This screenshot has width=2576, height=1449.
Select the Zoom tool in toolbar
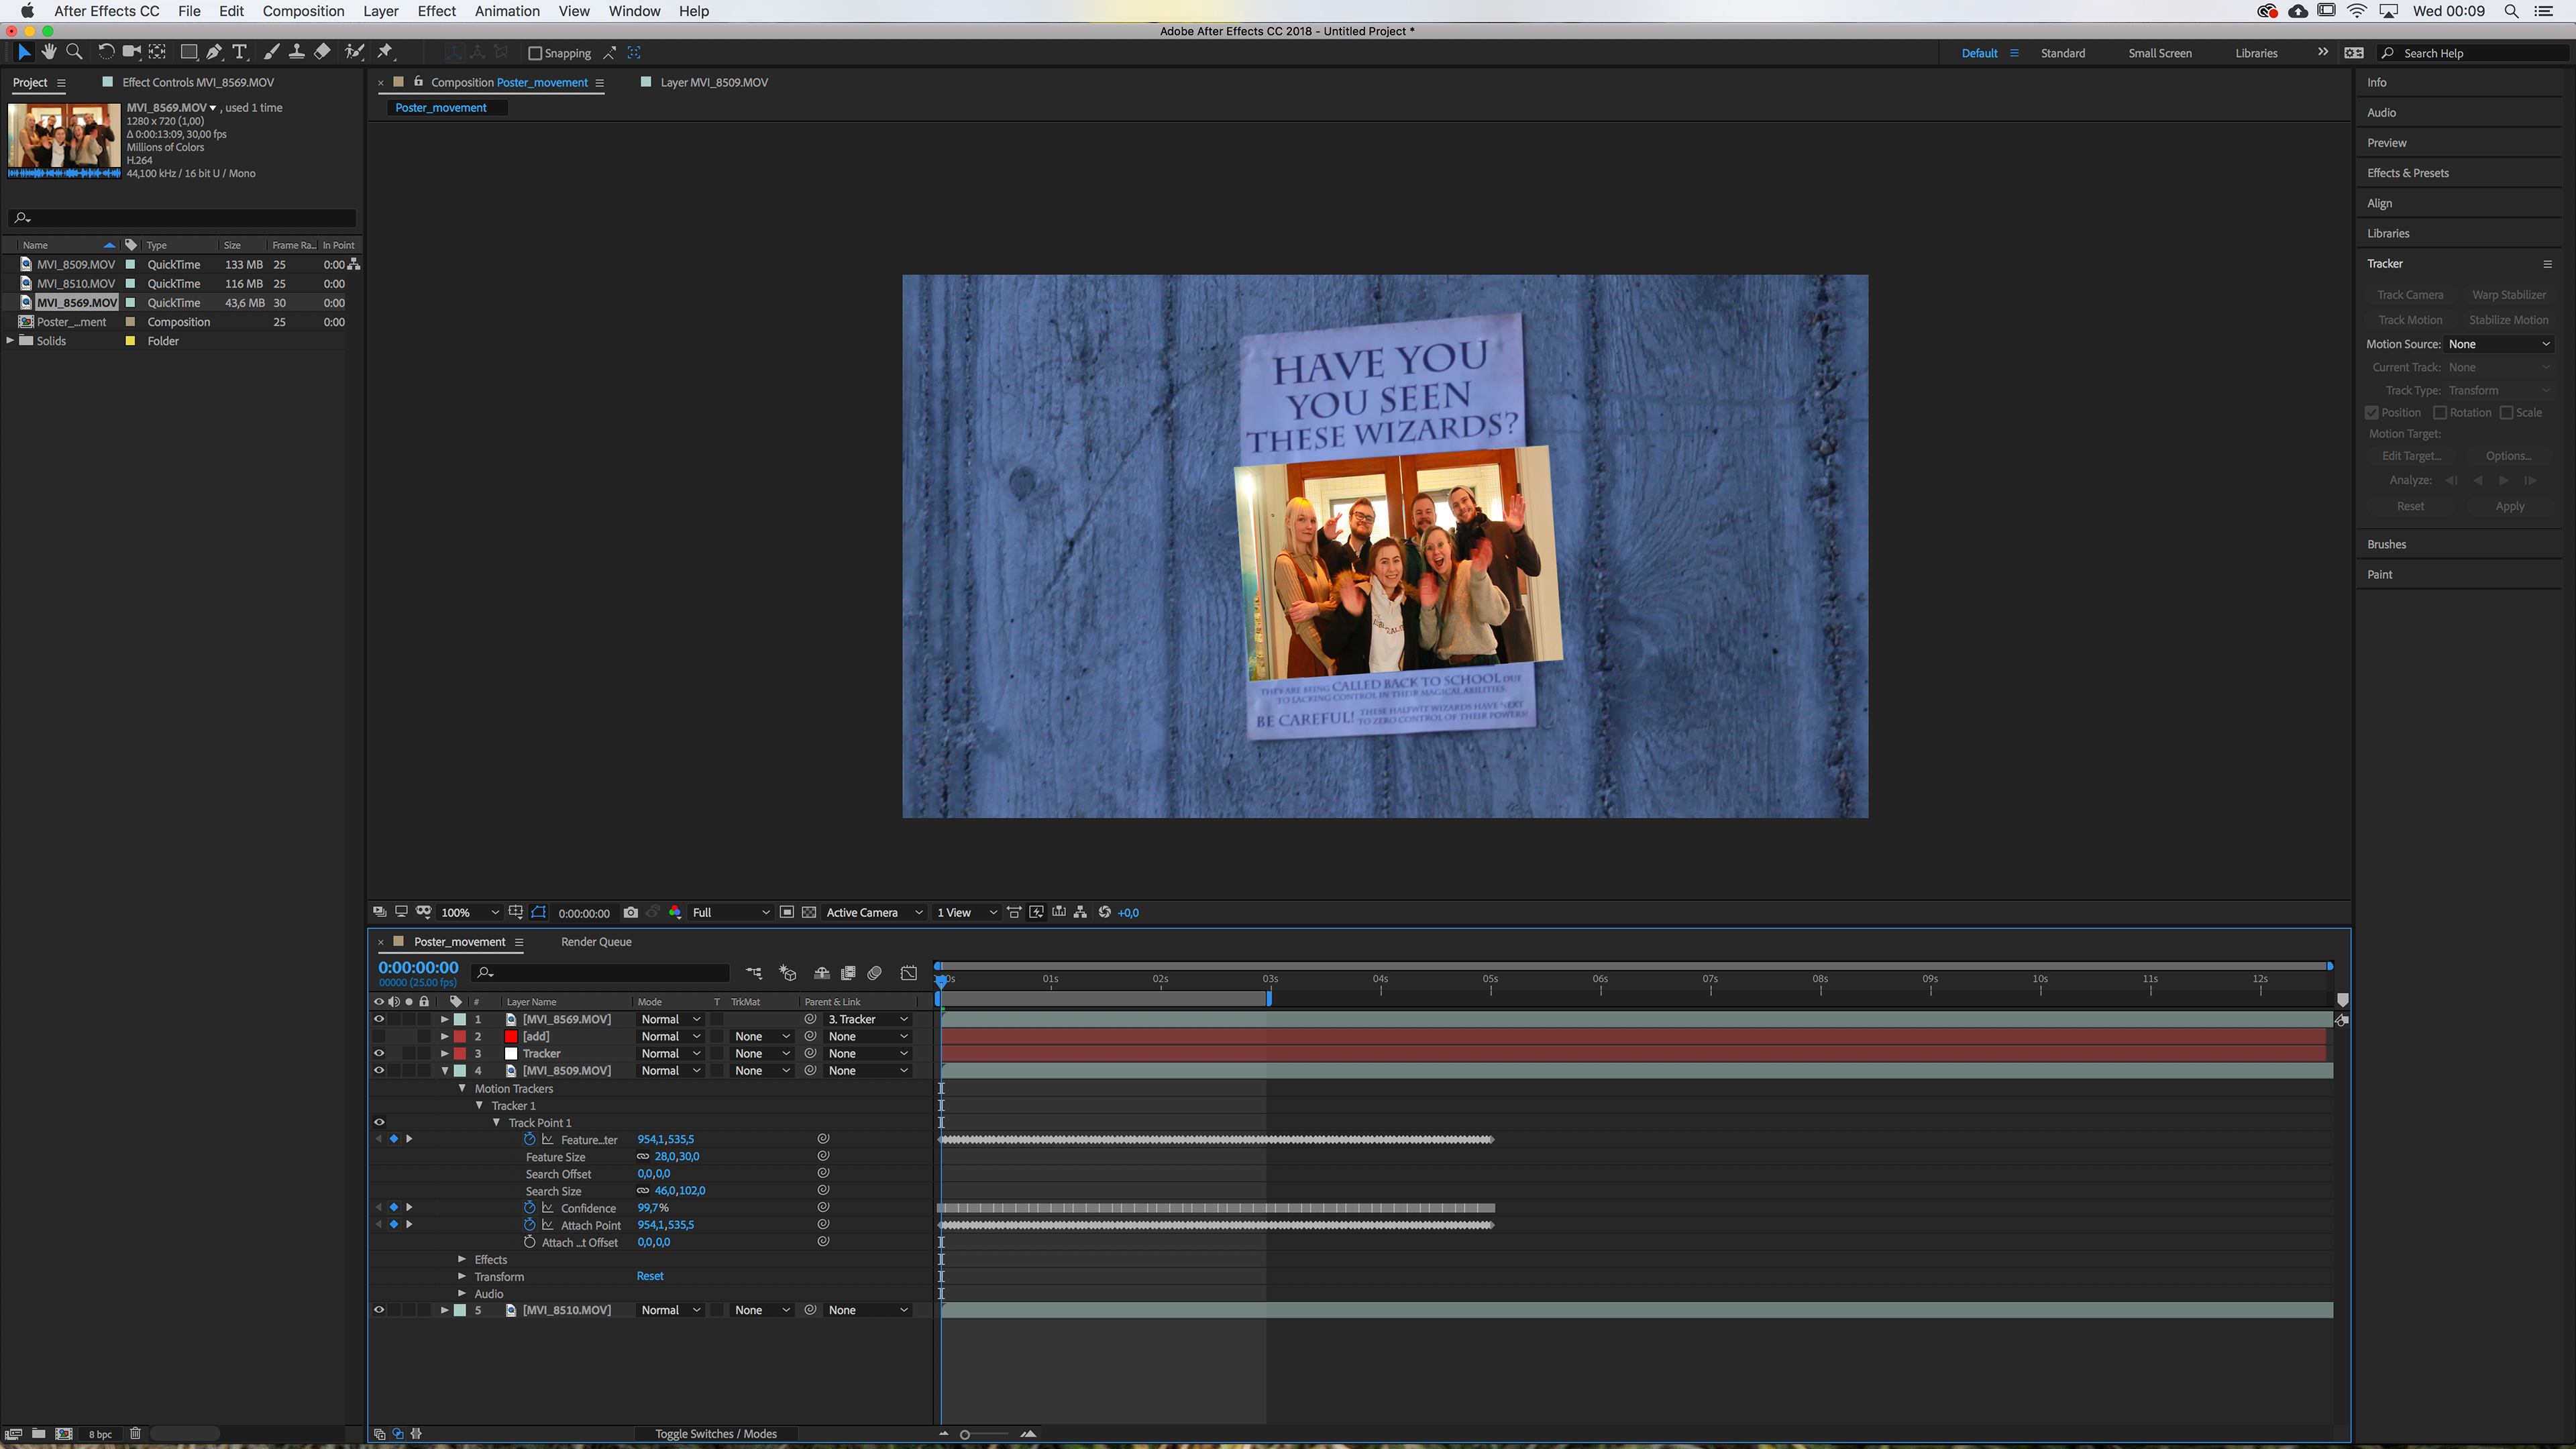coord(74,52)
